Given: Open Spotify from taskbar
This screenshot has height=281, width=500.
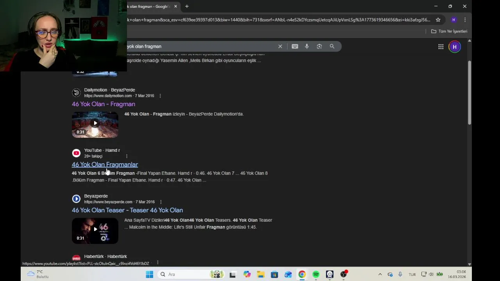Looking at the screenshot, I should click(x=316, y=274).
